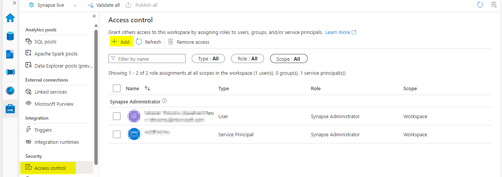This screenshot has height=177, width=502.
Task: Click the 'User' type cell
Action: click(x=223, y=117)
